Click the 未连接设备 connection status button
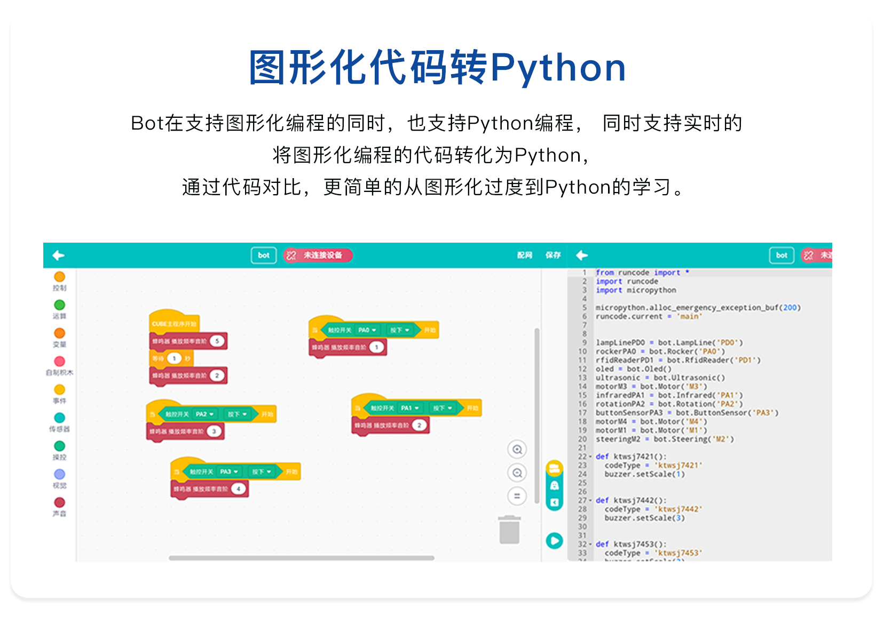The width and height of the screenshot is (884, 617). tap(318, 255)
